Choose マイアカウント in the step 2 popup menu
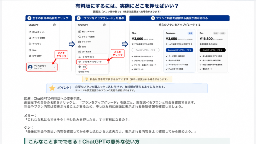256x144 pixels. tap(88, 57)
